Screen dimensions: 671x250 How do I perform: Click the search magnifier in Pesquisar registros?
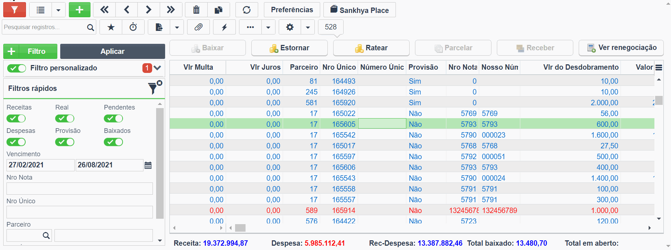click(x=91, y=27)
